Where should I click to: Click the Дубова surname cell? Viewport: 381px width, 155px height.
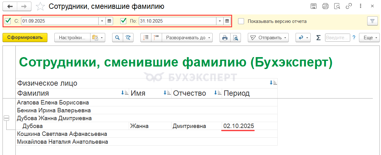click(73, 126)
